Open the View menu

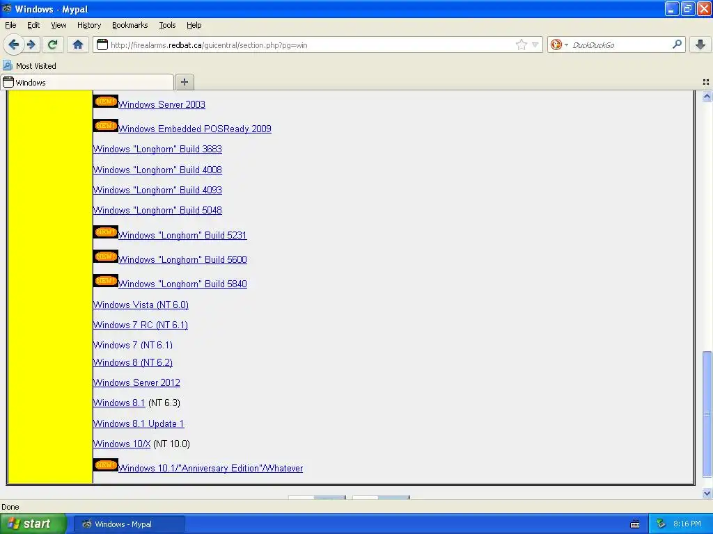coord(58,25)
